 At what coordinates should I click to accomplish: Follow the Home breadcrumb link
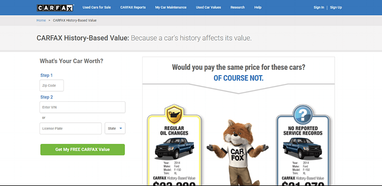point(41,21)
